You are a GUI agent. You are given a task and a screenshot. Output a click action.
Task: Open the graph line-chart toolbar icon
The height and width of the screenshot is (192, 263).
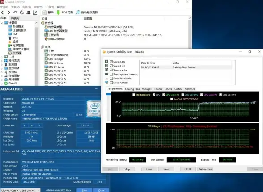coord(35,13)
